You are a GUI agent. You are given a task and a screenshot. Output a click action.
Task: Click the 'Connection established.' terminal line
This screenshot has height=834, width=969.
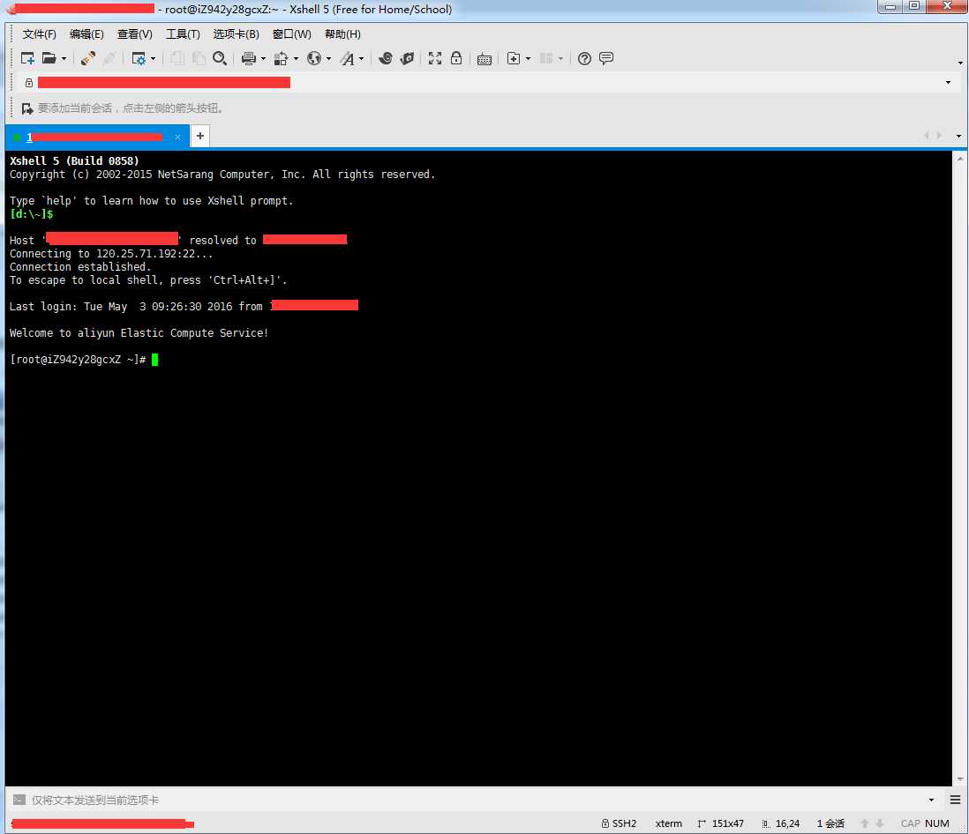point(80,266)
